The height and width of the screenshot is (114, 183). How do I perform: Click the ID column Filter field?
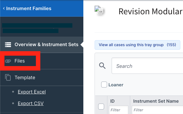point(119,110)
